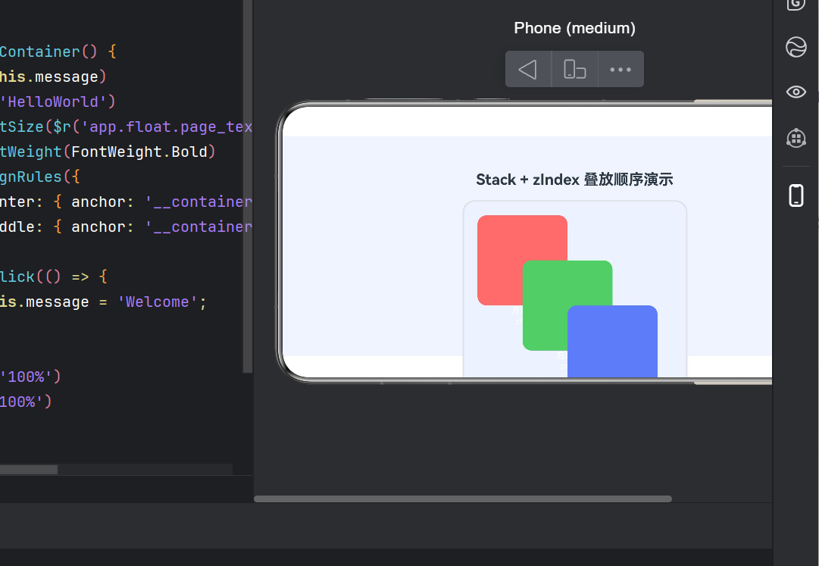The width and height of the screenshot is (819, 566).
Task: Click the phone device icon in right sidebar
Action: 796,195
